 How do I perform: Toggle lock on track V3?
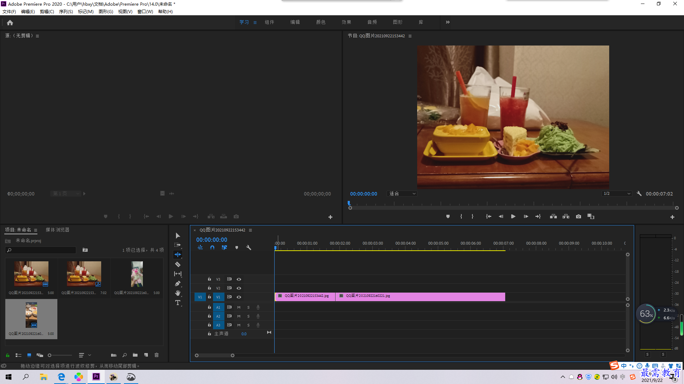(x=209, y=279)
